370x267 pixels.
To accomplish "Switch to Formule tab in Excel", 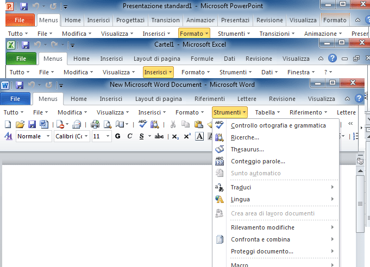I will 202,59.
